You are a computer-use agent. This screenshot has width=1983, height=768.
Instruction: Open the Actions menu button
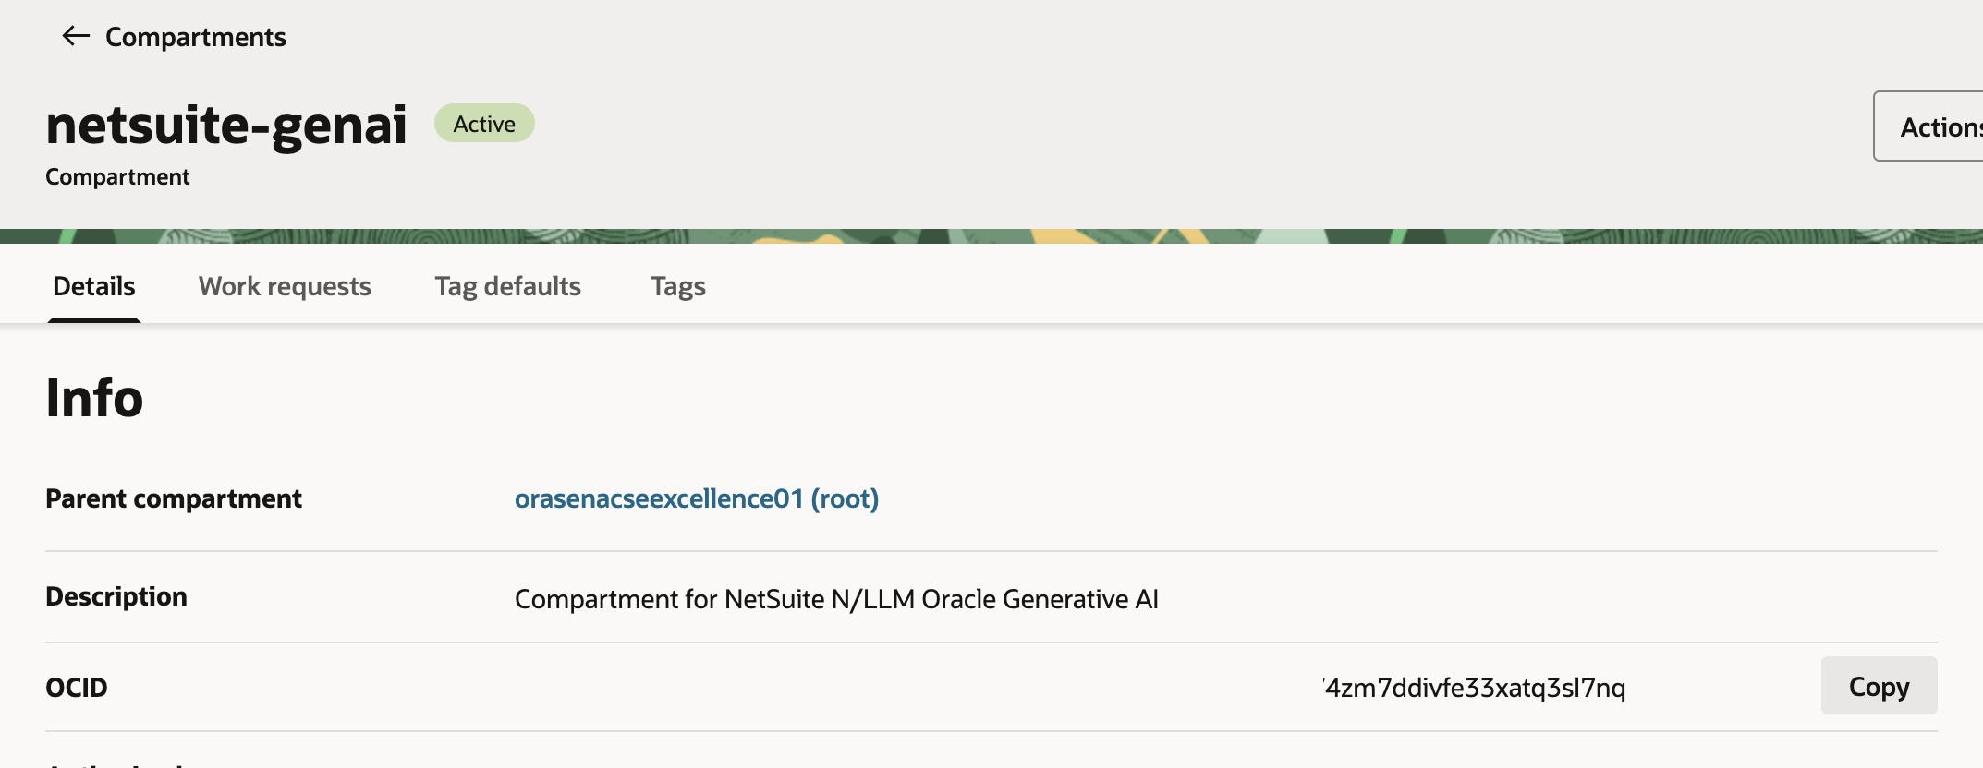(1936, 126)
